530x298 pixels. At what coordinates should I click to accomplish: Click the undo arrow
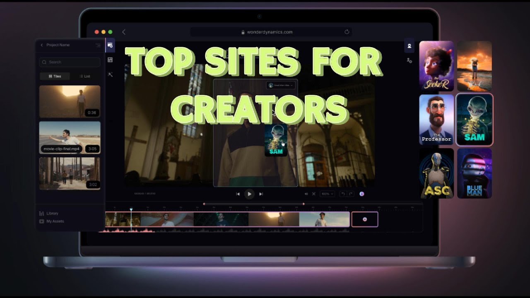(343, 194)
